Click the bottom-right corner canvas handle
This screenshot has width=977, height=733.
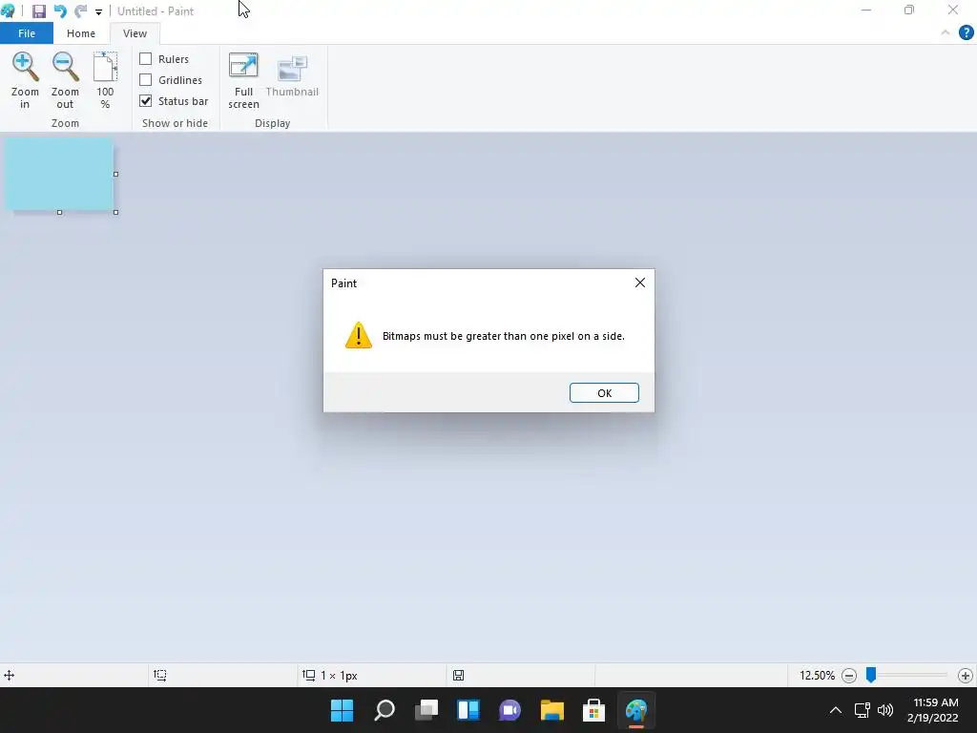coord(115,213)
